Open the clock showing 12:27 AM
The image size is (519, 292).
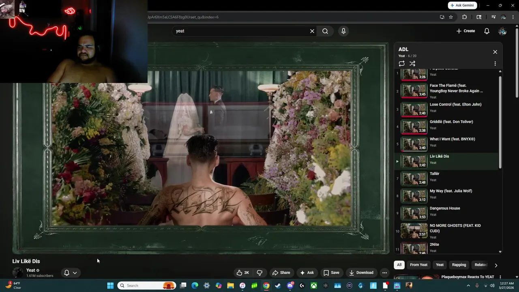click(x=506, y=286)
